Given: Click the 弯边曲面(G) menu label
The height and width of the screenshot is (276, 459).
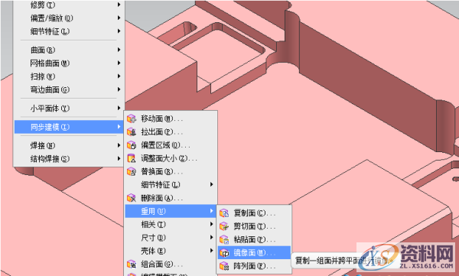Looking at the screenshot, I should 50,89.
